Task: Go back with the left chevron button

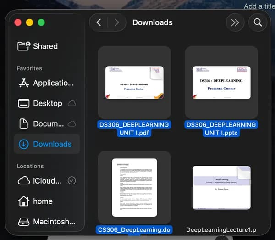Action: tap(99, 22)
